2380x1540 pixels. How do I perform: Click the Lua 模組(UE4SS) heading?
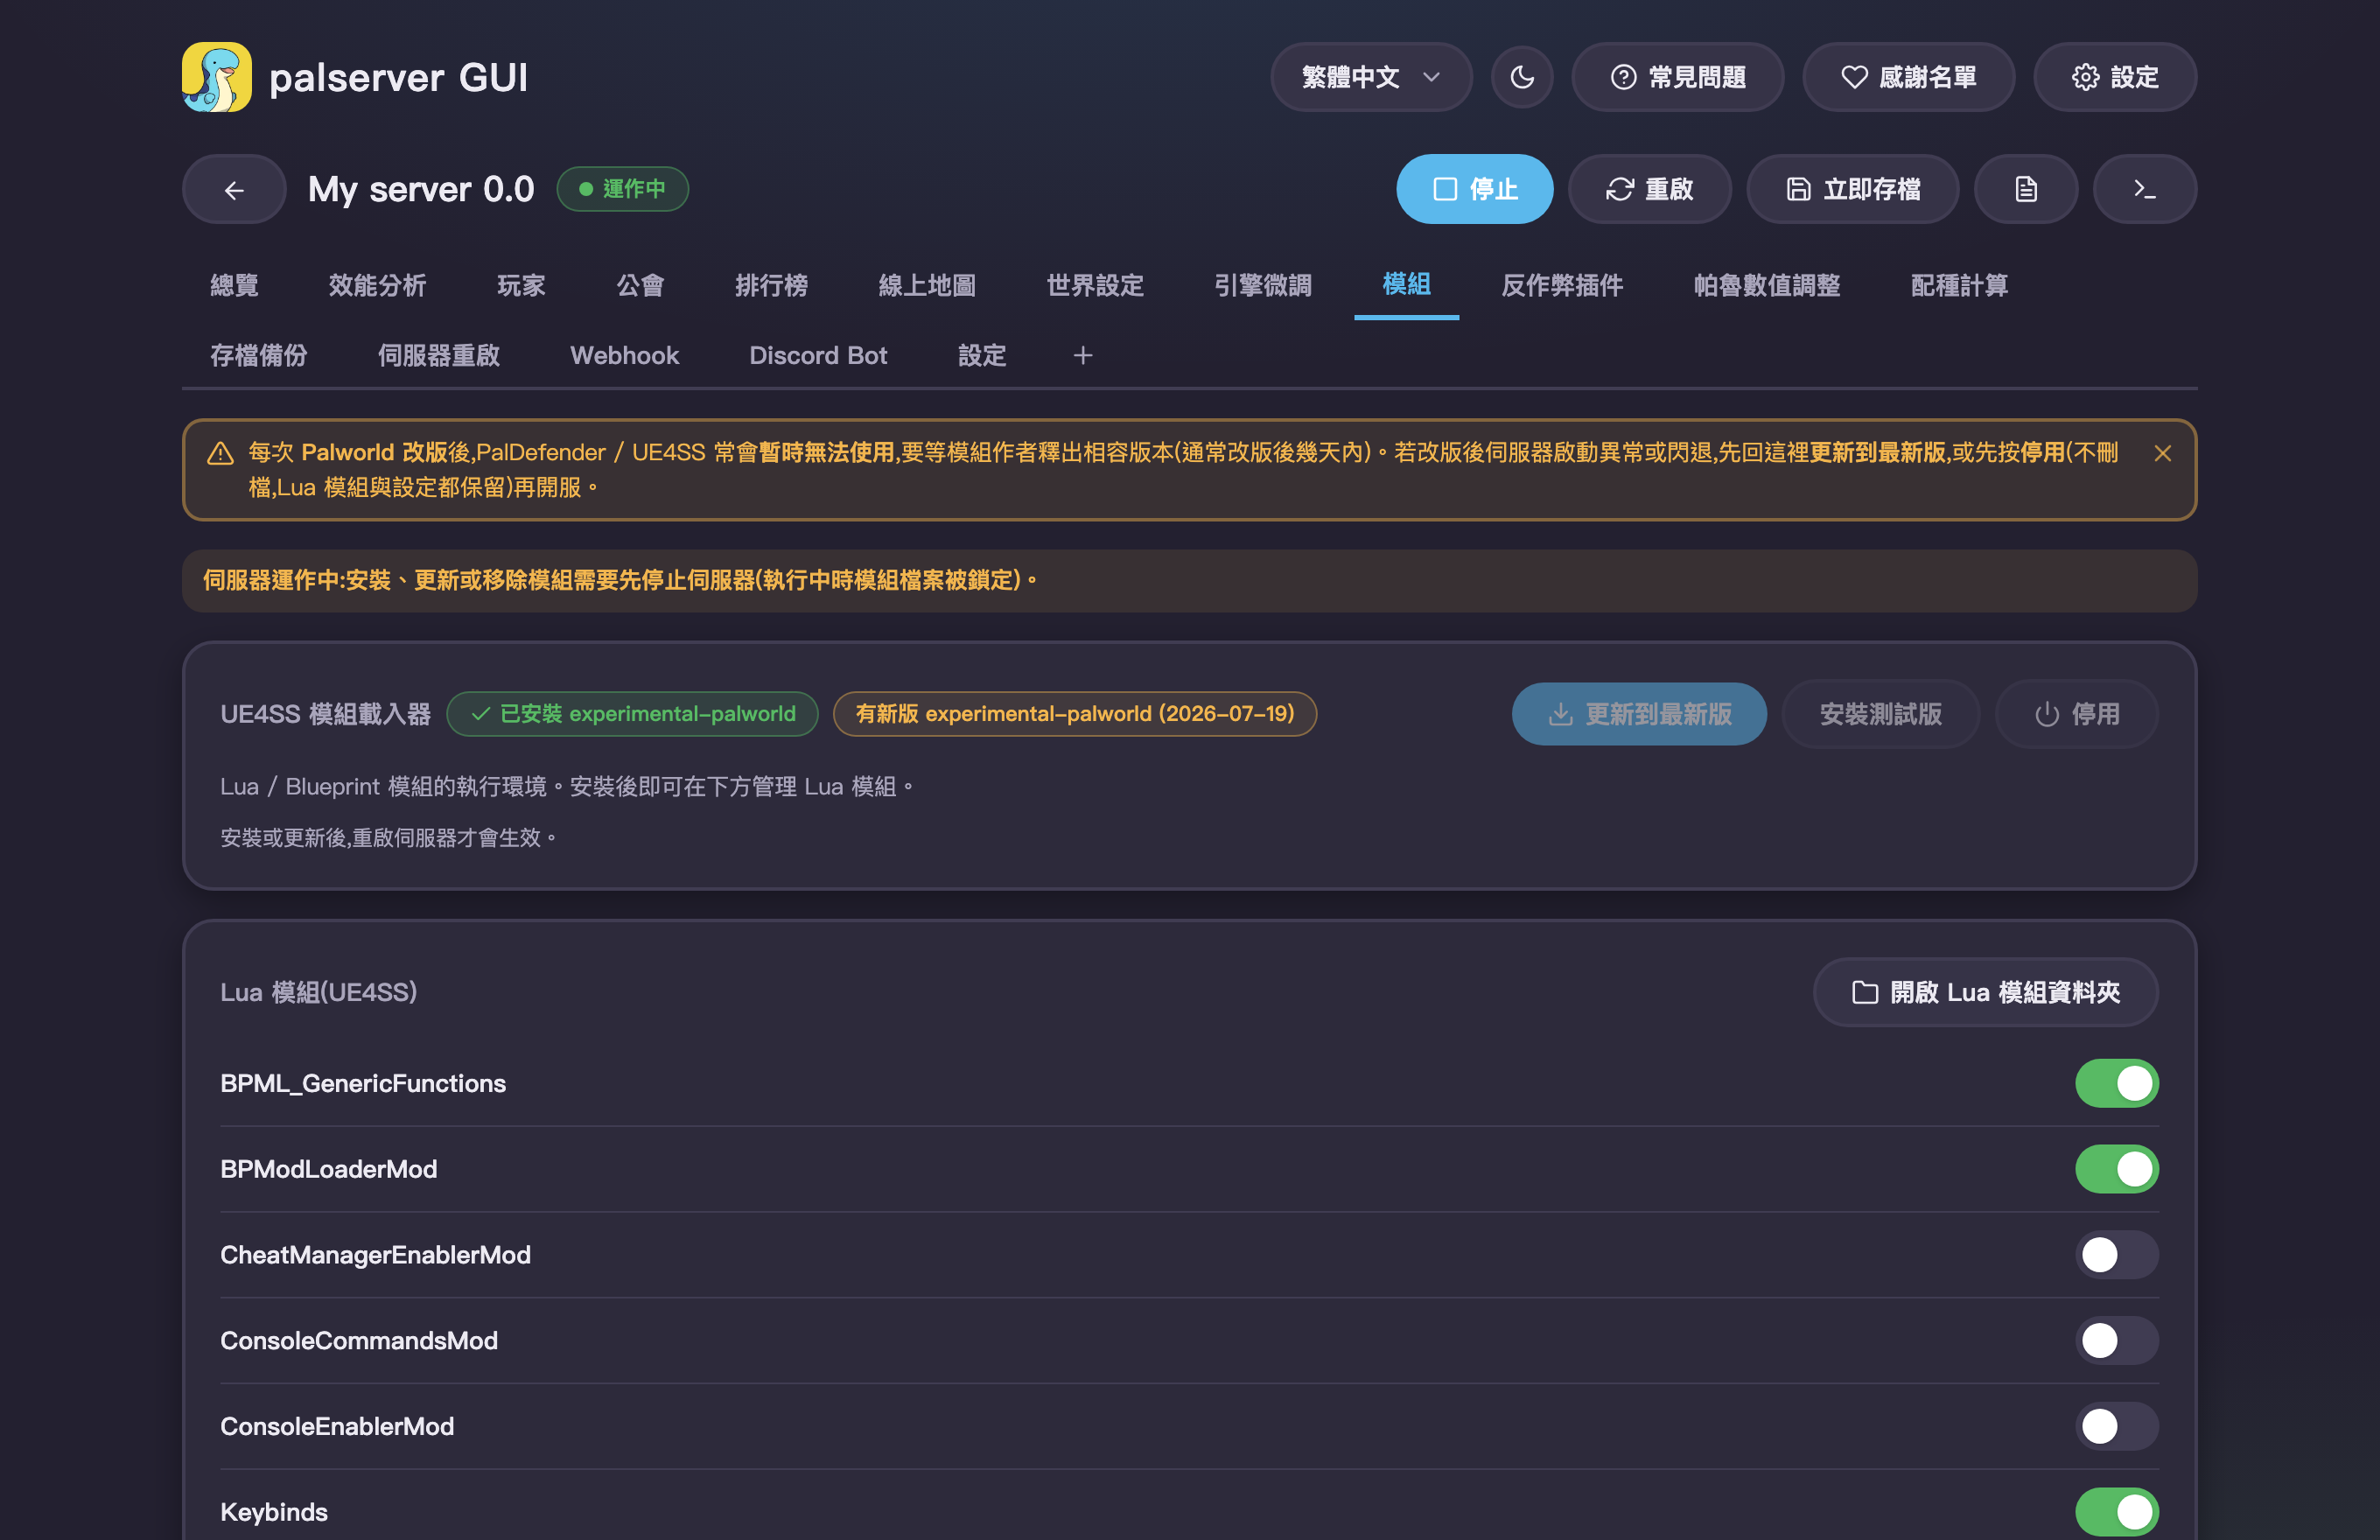pos(319,992)
